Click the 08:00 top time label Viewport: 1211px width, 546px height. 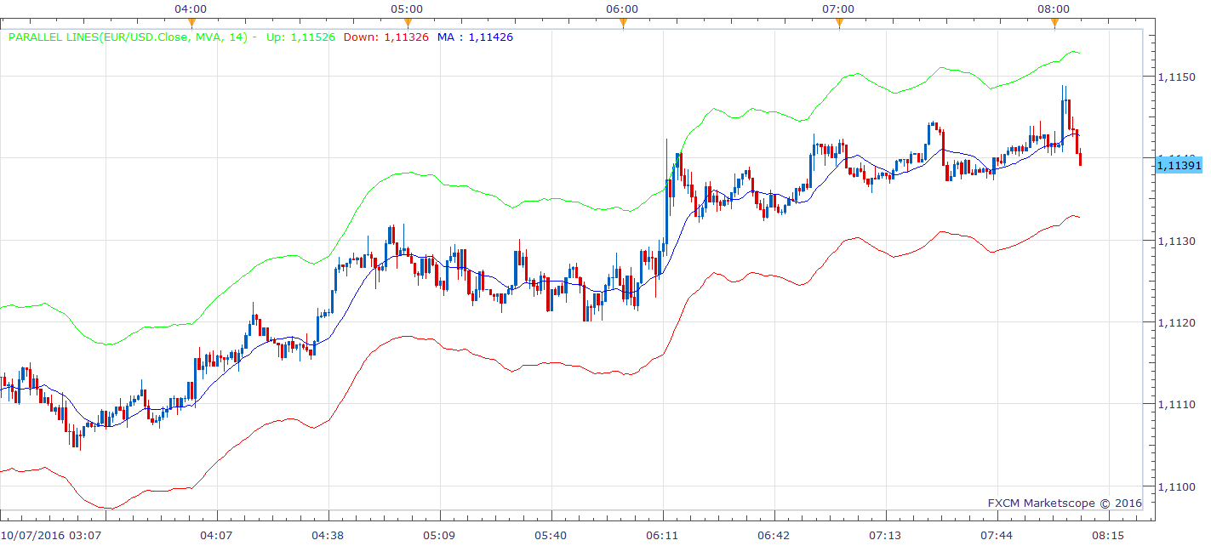(1054, 9)
